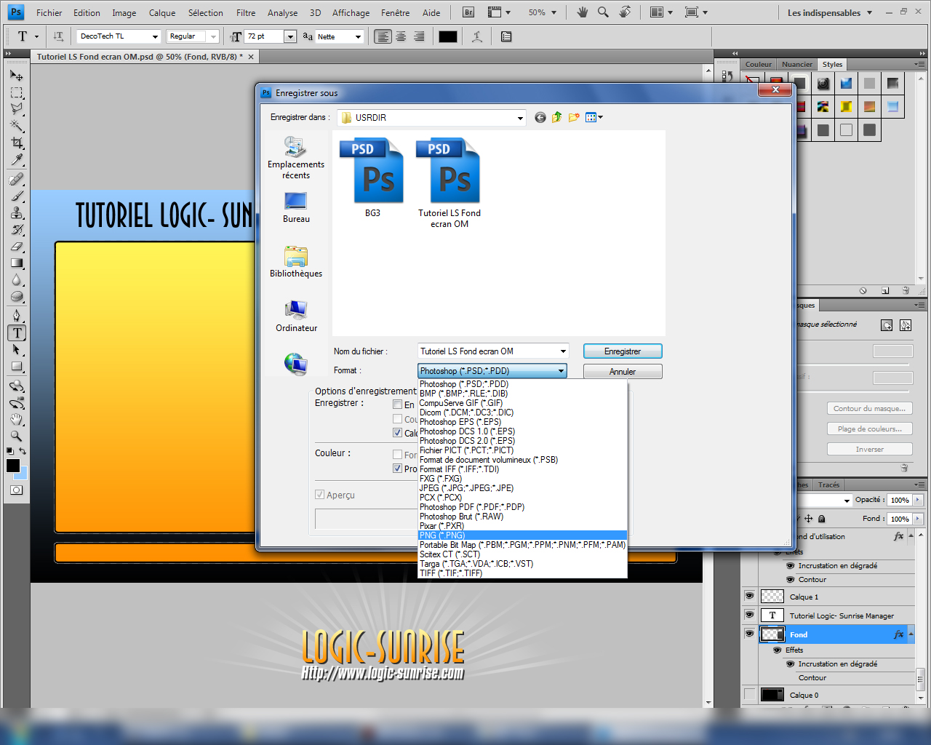The width and height of the screenshot is (931, 745).
Task: Cancel the dialog with Annuler button
Action: [x=623, y=372]
